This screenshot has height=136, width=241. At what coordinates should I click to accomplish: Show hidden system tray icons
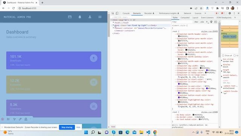click(x=193, y=132)
